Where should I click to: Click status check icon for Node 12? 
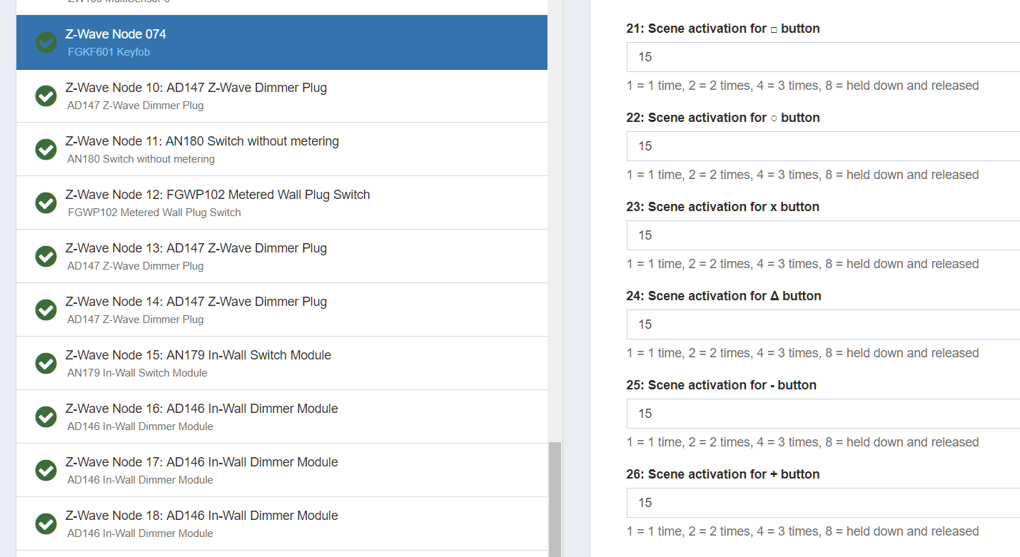pyautogui.click(x=46, y=203)
